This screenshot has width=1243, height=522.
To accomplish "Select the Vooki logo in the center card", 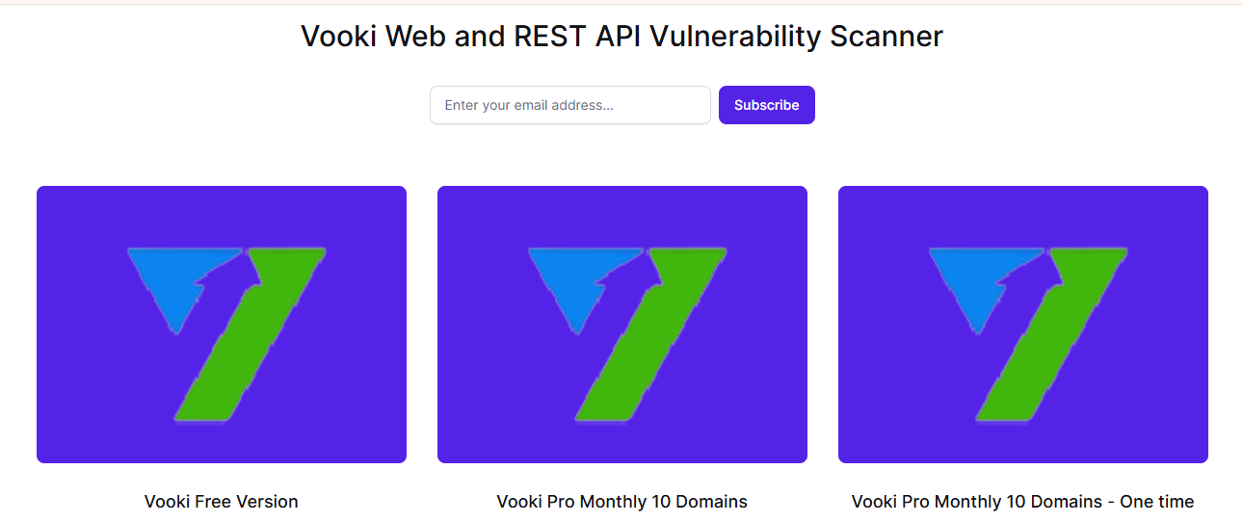I will pyautogui.click(x=624, y=332).
